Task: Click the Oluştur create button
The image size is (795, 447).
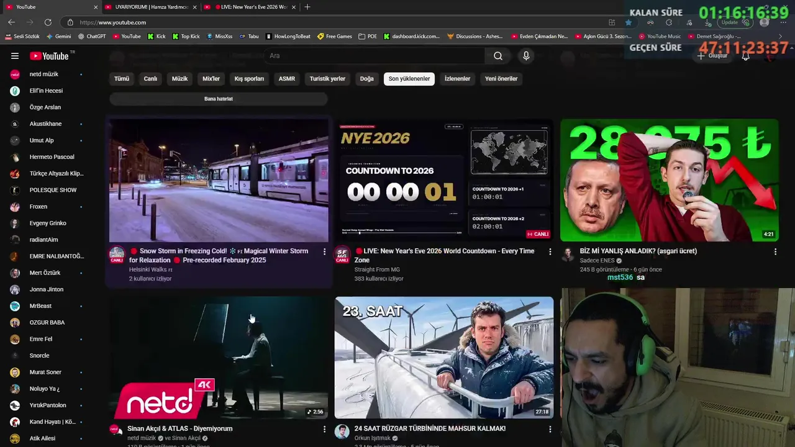Action: pyautogui.click(x=712, y=56)
